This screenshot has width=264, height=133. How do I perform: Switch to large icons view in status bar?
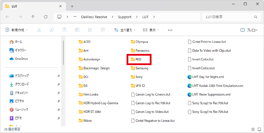259,129
